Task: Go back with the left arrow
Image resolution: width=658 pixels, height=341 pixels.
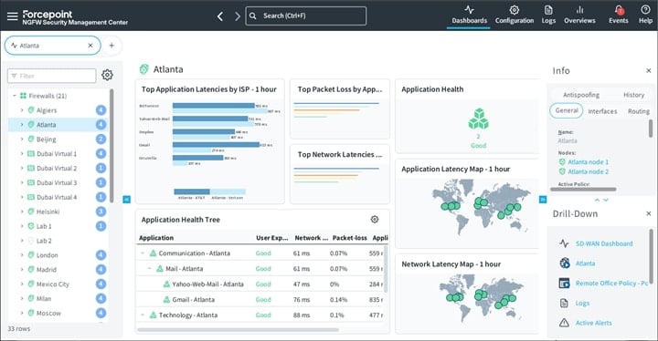Action: point(220,15)
